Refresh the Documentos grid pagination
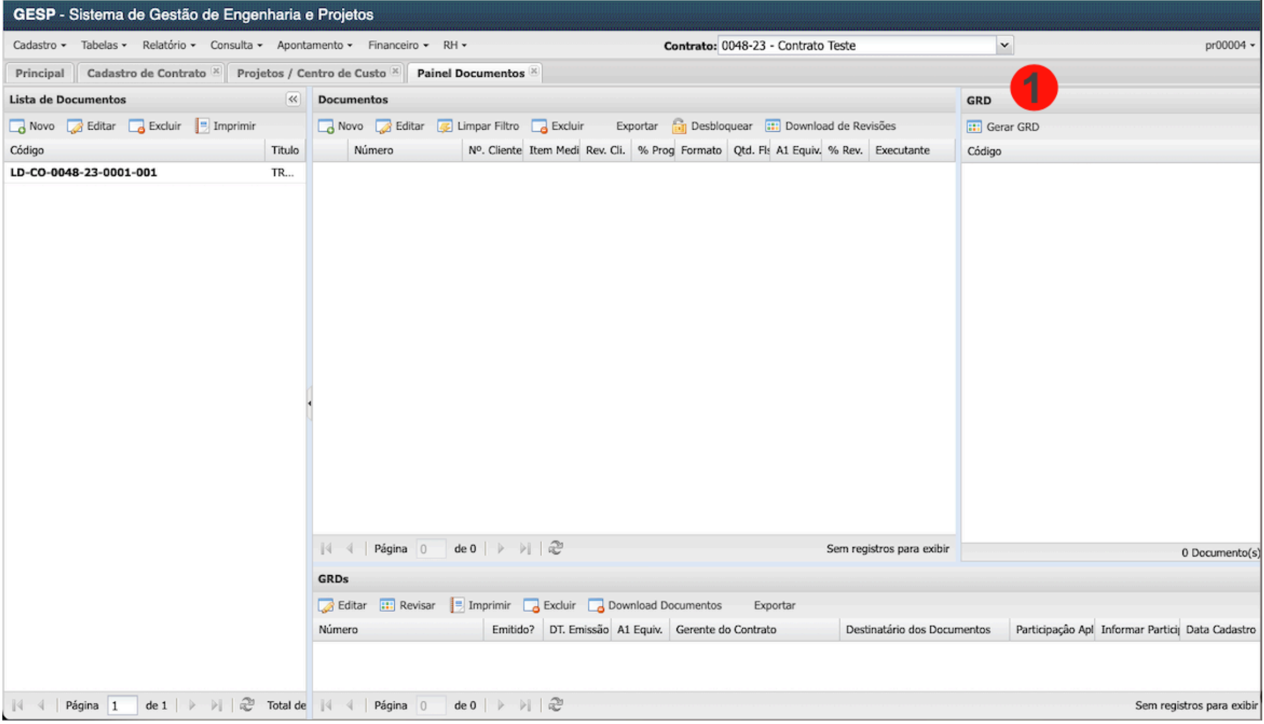This screenshot has width=1264, height=724. [555, 549]
